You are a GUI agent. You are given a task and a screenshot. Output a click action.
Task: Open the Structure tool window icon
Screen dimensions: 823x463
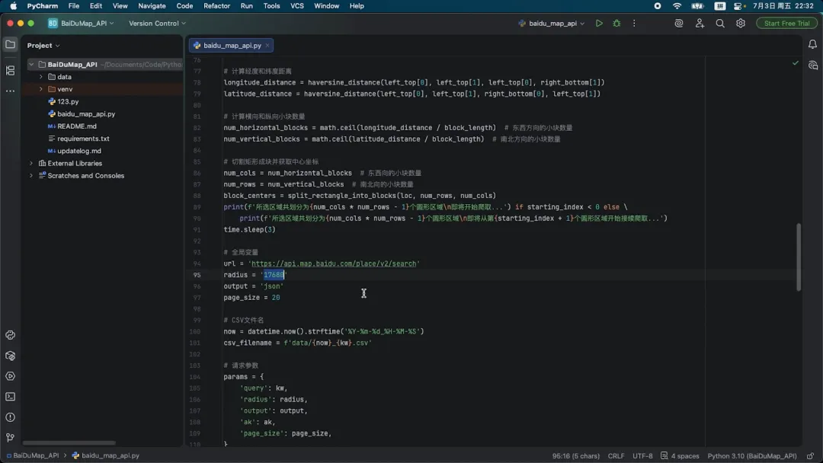(10, 70)
